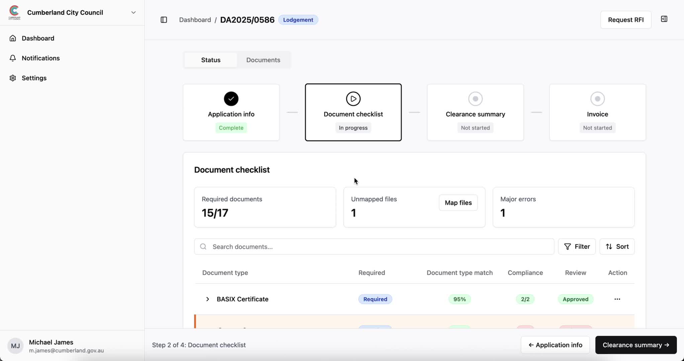684x361 pixels.
Task: Click the Request RFI button
Action: (626, 20)
